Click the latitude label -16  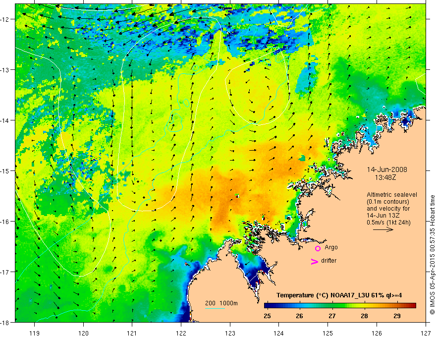tap(5, 222)
